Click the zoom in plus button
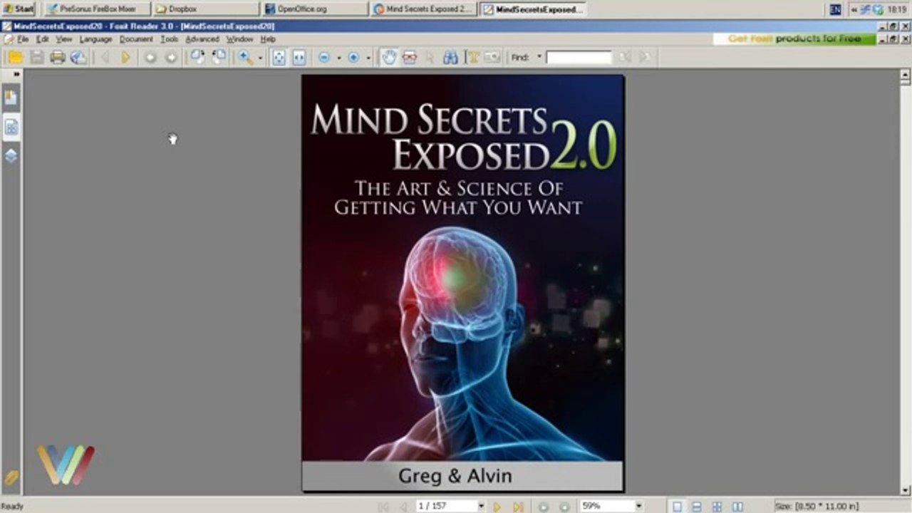The height and width of the screenshot is (513, 912). (x=353, y=58)
